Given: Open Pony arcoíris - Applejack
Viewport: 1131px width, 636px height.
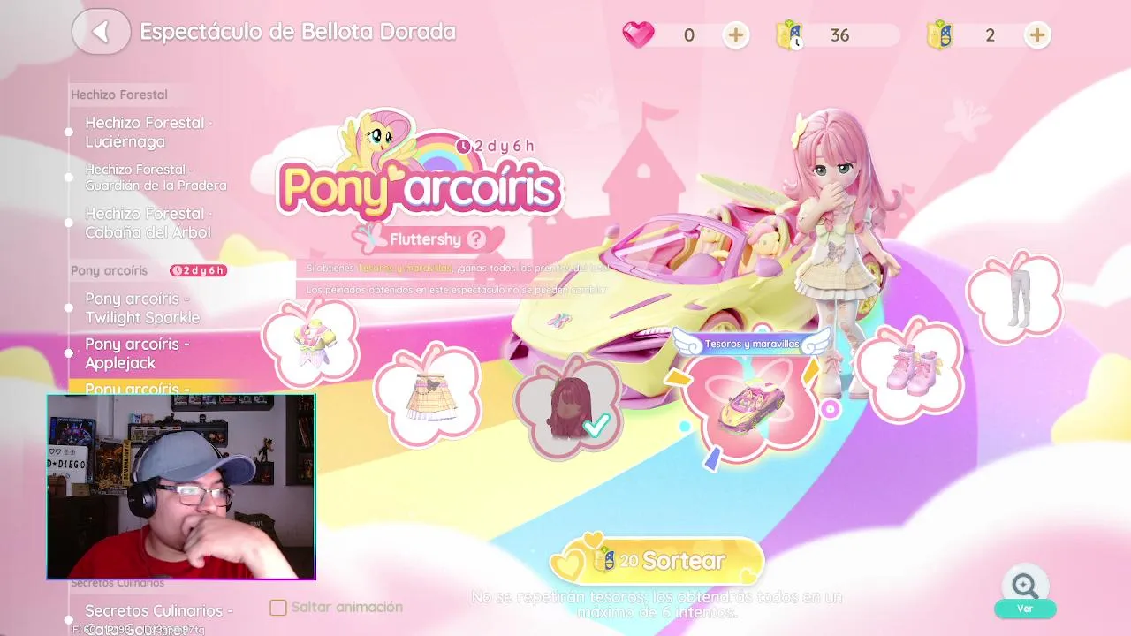Looking at the screenshot, I should pyautogui.click(x=137, y=352).
